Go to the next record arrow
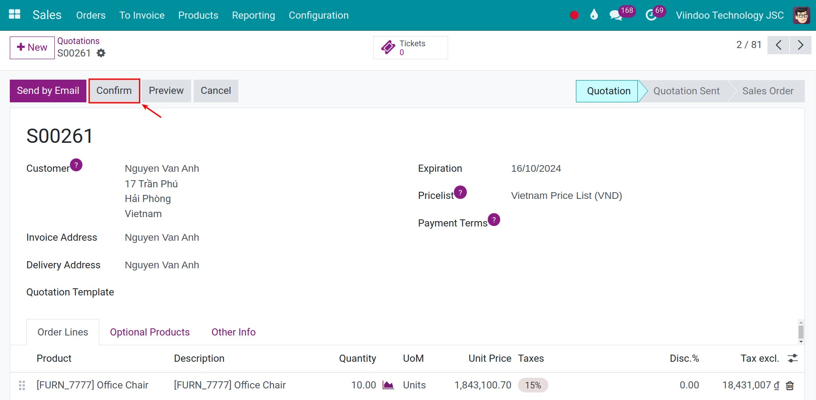This screenshot has height=400, width=816. [x=800, y=45]
